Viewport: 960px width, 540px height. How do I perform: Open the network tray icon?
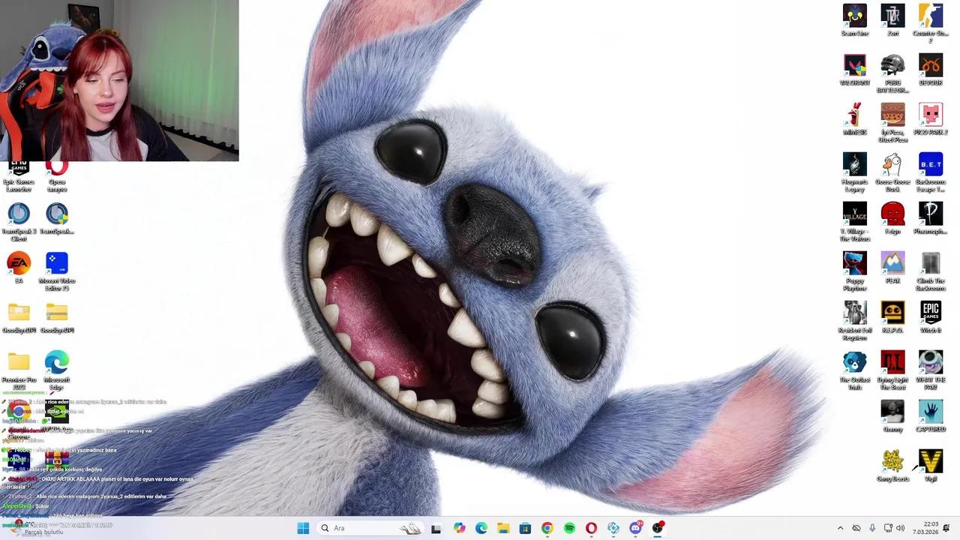click(888, 528)
